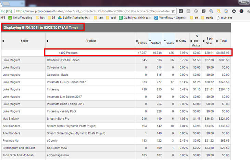Select 'Shopify Store Pro' product cell
250x160 pixels.
[x=90, y=119]
